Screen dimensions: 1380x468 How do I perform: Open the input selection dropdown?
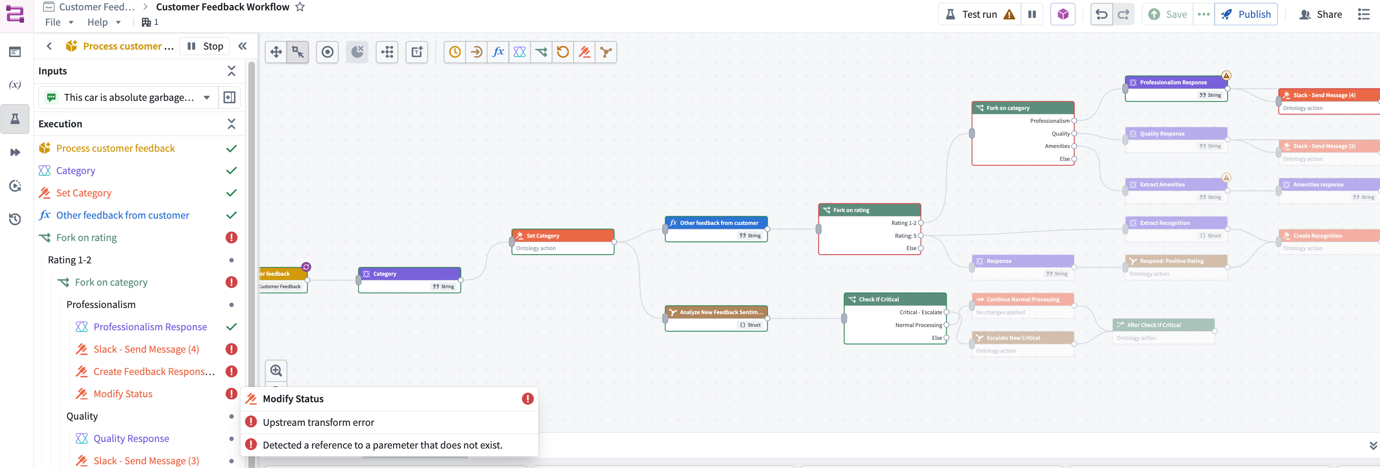point(129,97)
